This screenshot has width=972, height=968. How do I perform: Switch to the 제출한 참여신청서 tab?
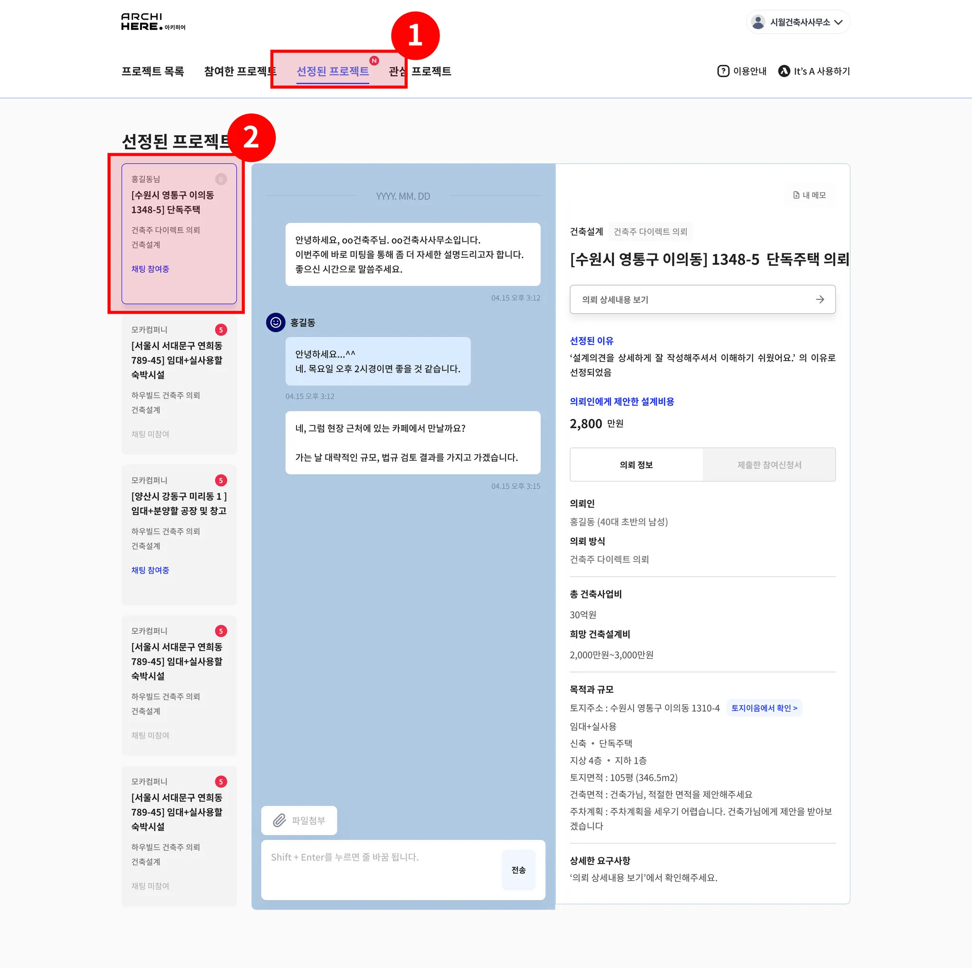769,465
